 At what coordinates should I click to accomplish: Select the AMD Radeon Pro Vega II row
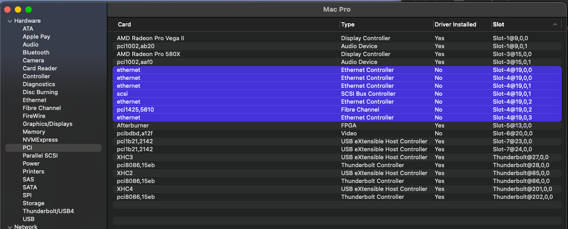pos(151,38)
